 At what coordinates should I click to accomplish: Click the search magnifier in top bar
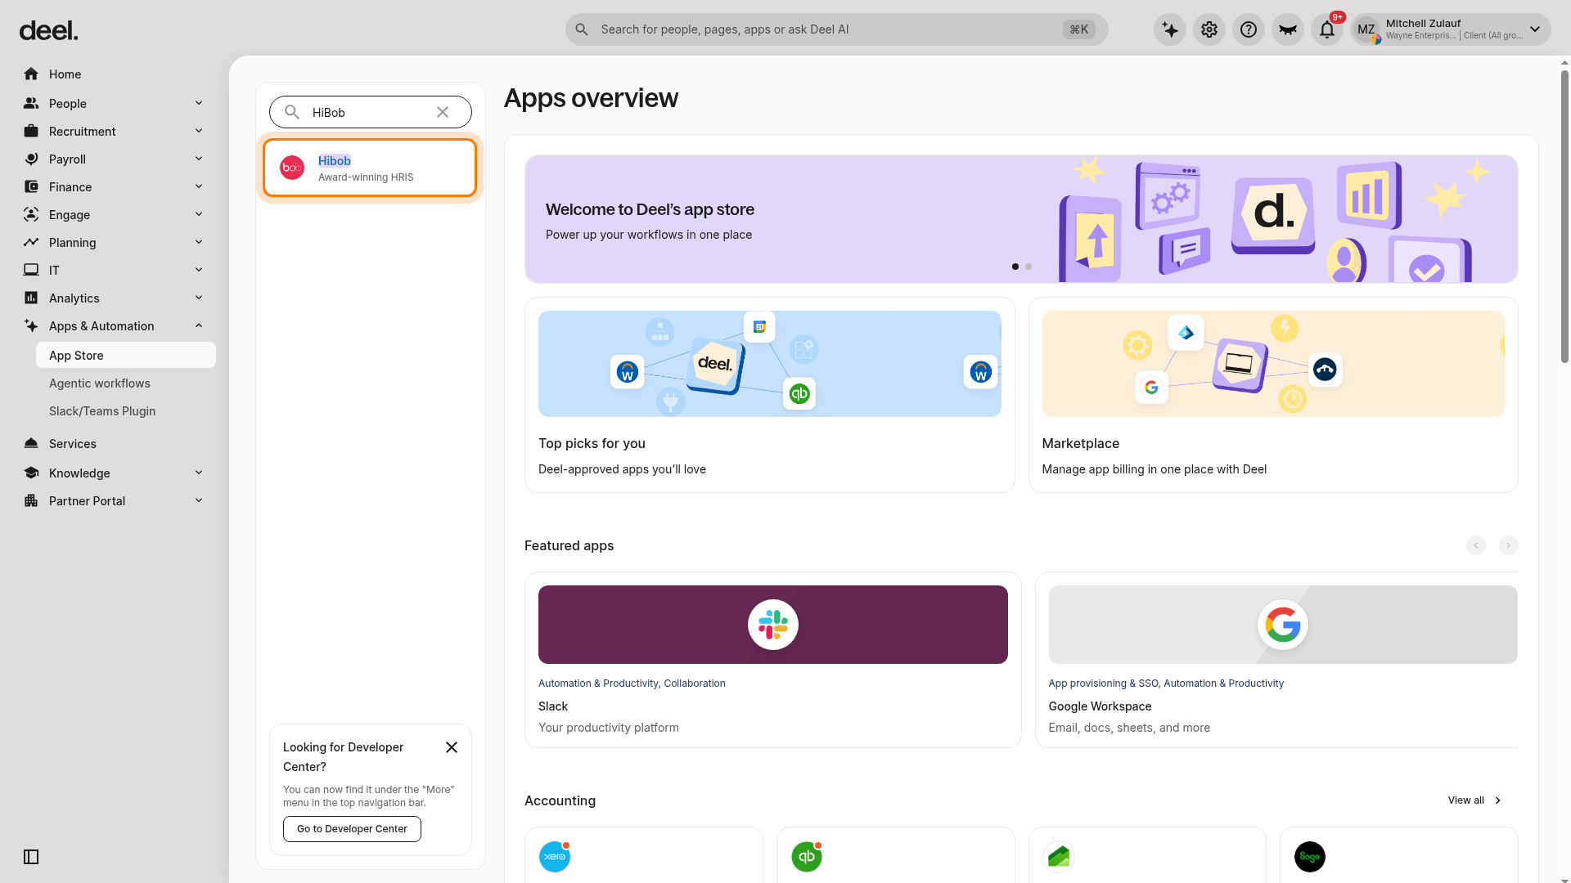pos(582,29)
